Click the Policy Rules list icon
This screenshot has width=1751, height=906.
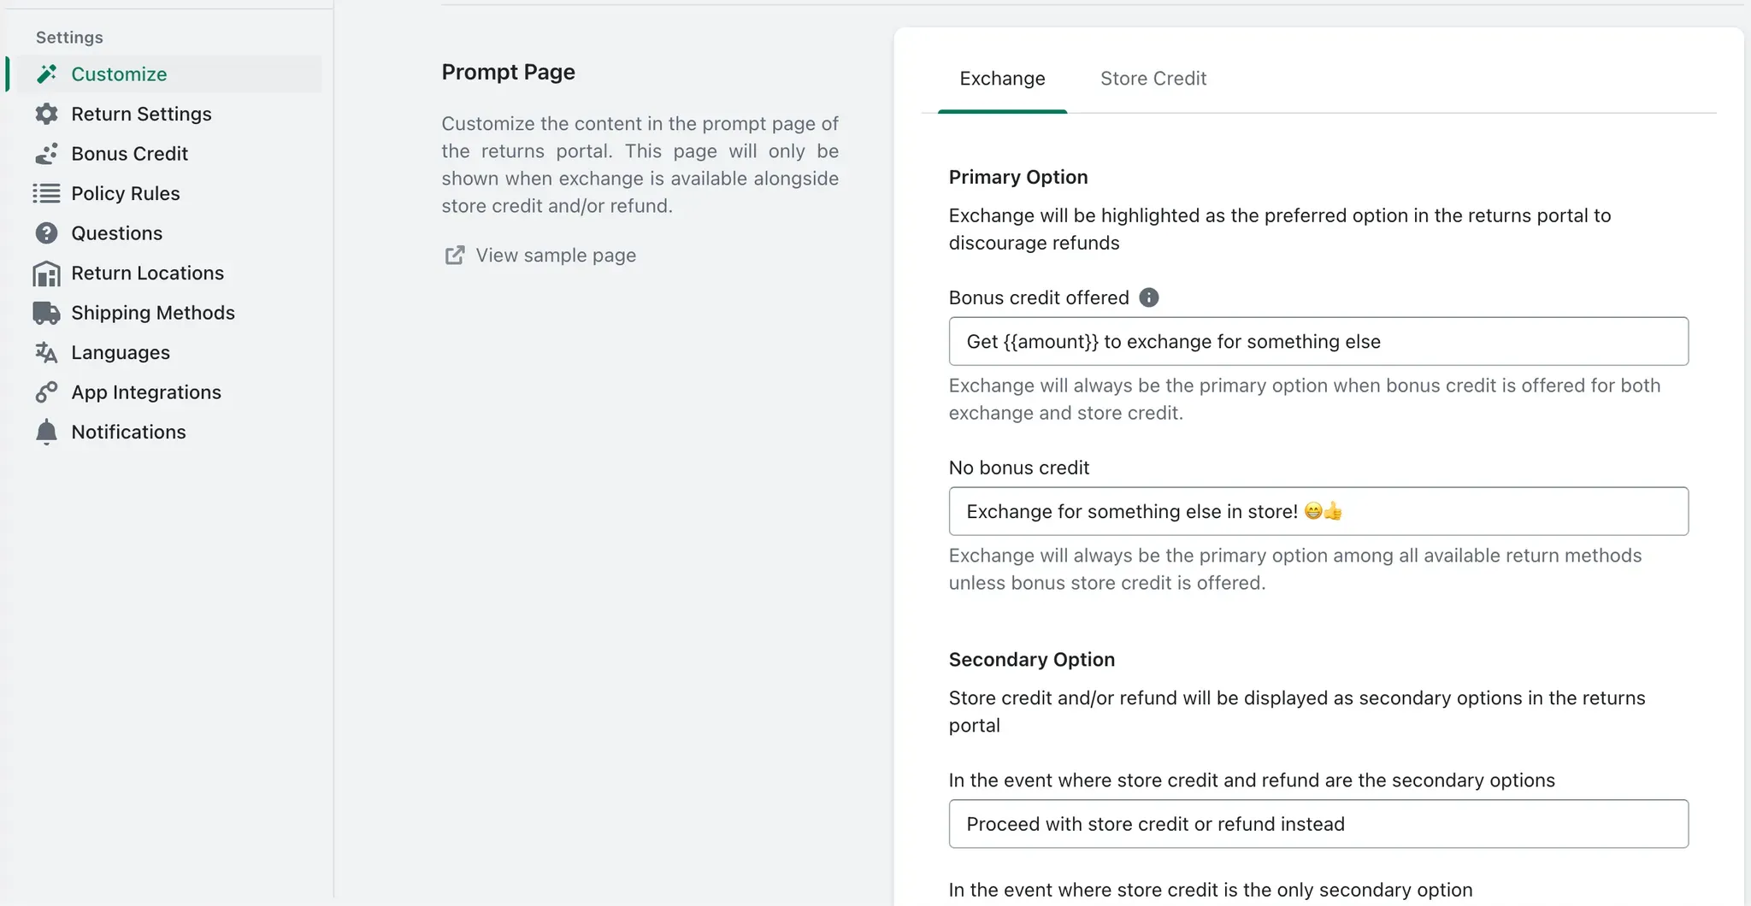click(47, 193)
